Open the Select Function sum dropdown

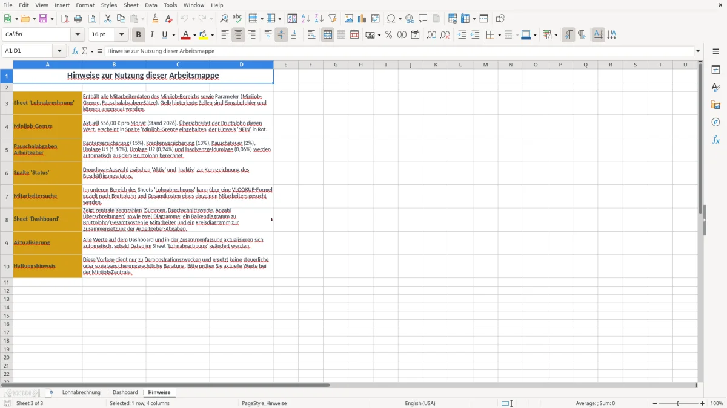pyautogui.click(x=92, y=51)
